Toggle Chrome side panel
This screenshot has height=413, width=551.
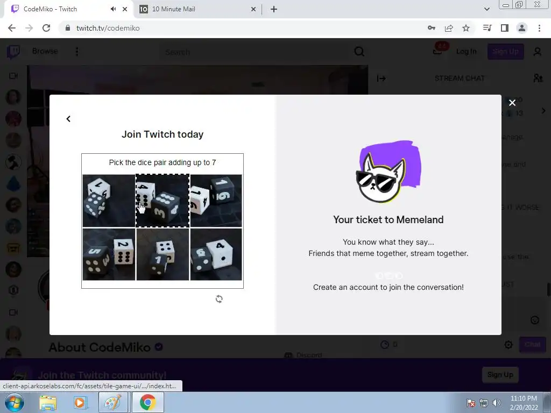tap(505, 28)
